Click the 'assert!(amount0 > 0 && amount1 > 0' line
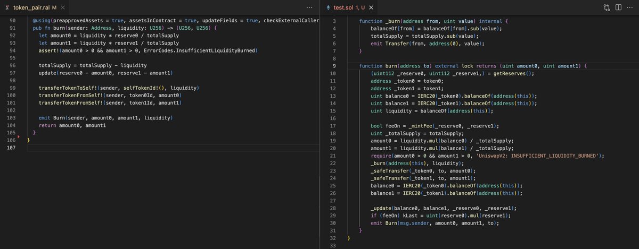639x249 pixels. 148,50
